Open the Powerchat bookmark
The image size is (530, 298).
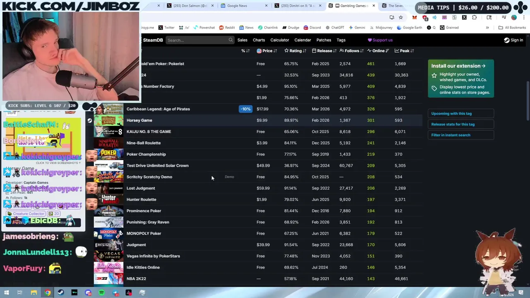point(204,28)
